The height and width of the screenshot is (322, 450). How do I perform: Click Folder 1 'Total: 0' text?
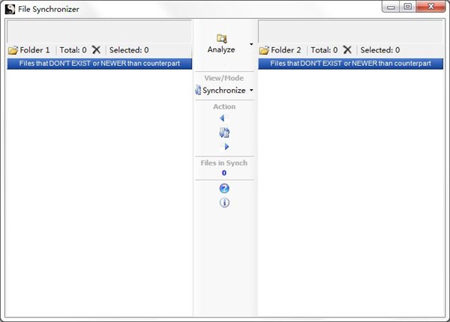point(73,50)
